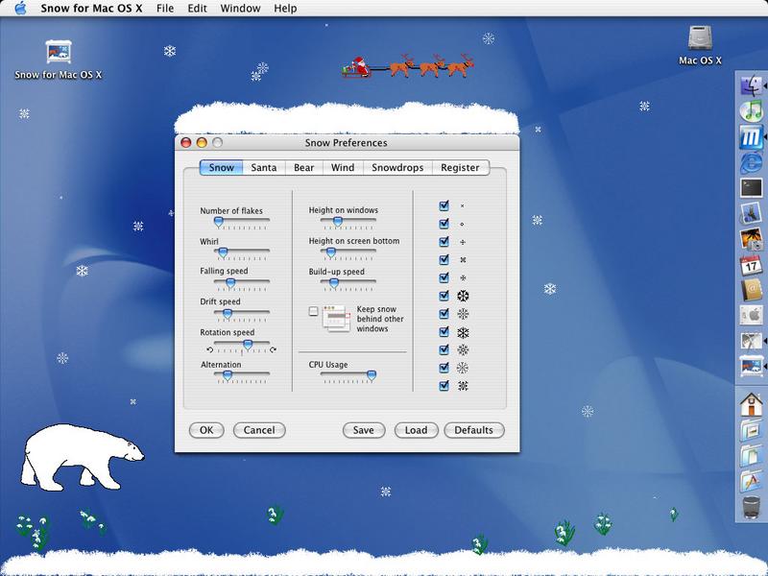Click the Alternation slider
The image size is (768, 576).
[x=242, y=375]
